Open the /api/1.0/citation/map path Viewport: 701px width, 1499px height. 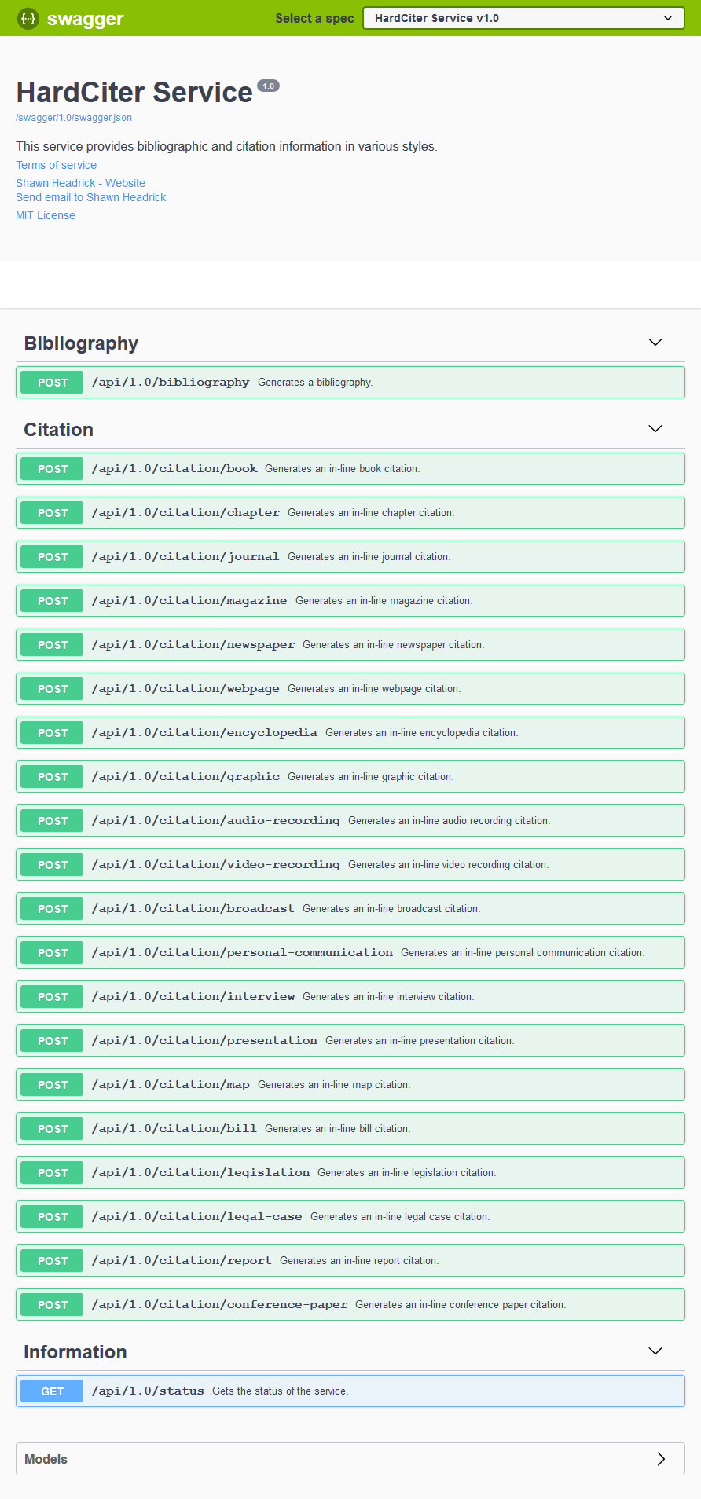(171, 1085)
